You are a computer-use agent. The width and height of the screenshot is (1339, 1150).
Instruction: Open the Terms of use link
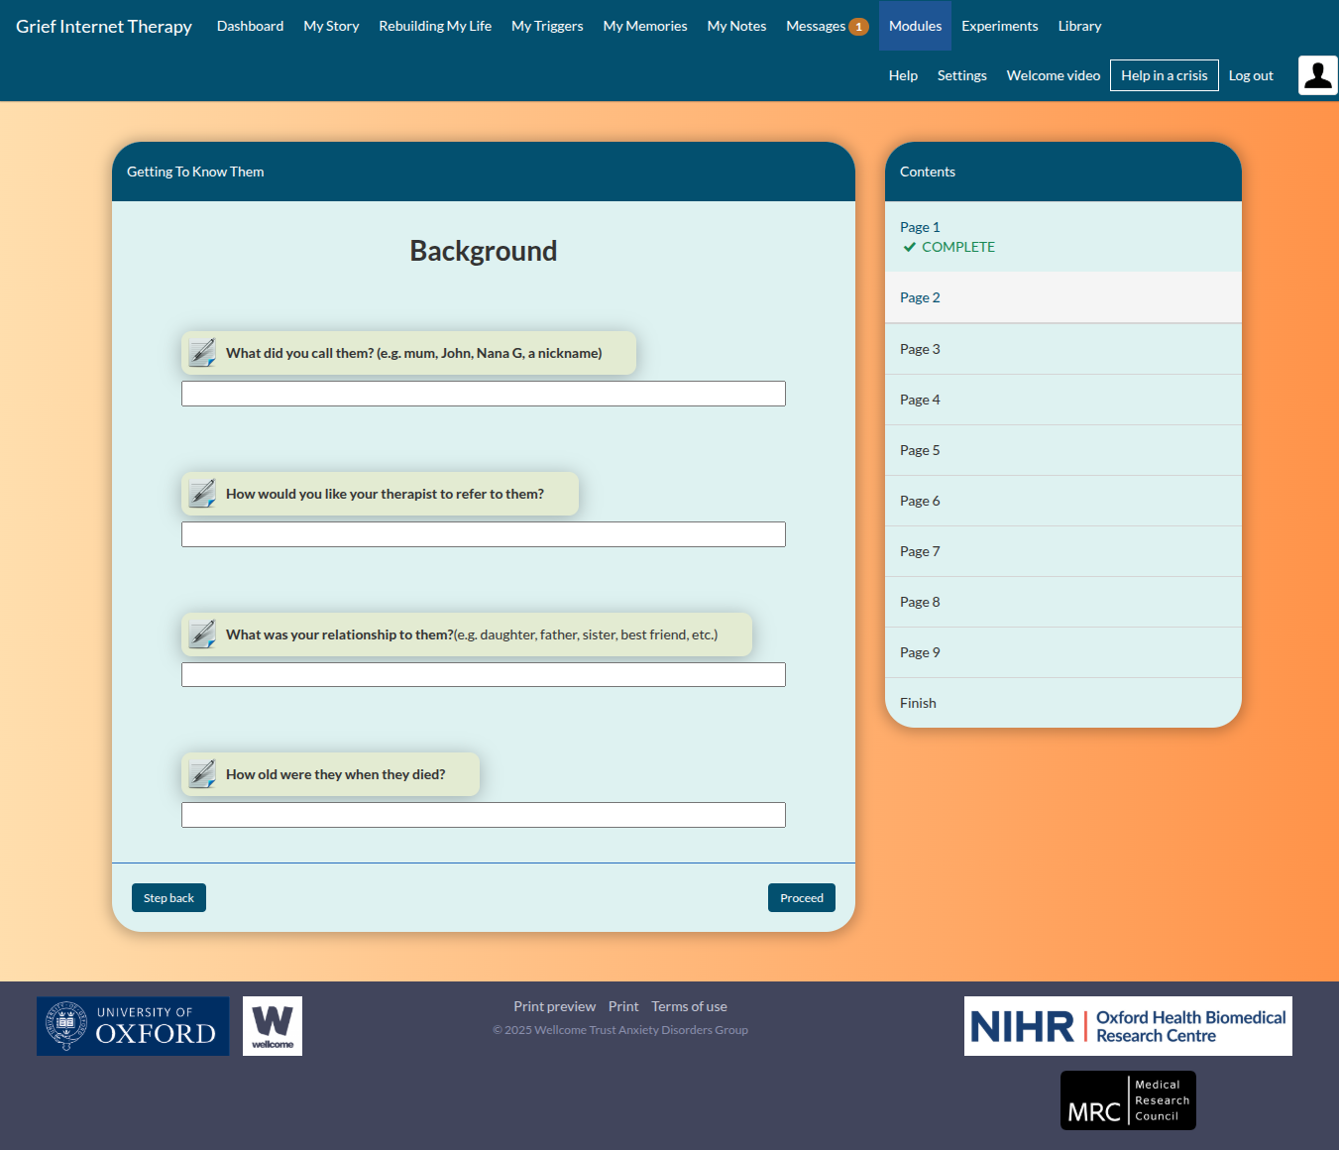pos(689,1006)
